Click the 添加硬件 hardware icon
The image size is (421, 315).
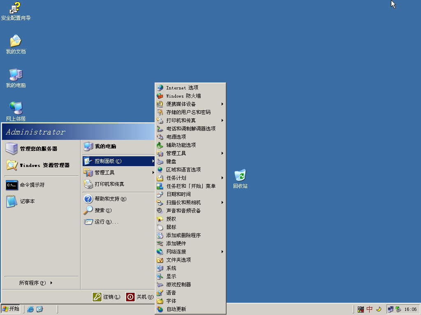click(160, 244)
